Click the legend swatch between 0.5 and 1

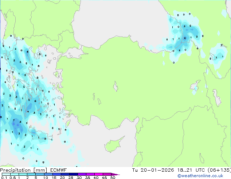point(15,174)
